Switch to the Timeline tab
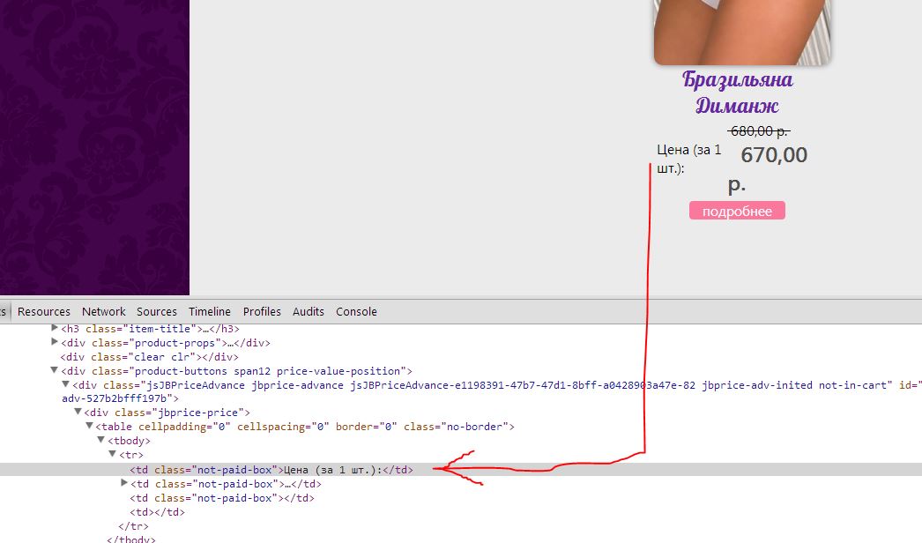Viewport: 922px width, 543px height. 210,311
